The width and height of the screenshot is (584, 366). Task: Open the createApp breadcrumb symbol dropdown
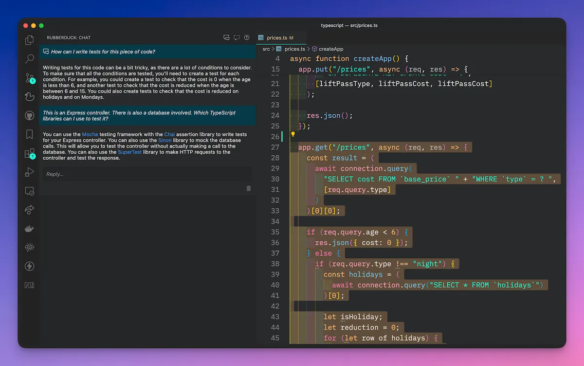[x=330, y=49]
